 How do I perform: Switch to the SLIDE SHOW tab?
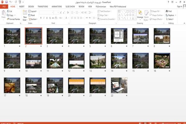[70, 7]
